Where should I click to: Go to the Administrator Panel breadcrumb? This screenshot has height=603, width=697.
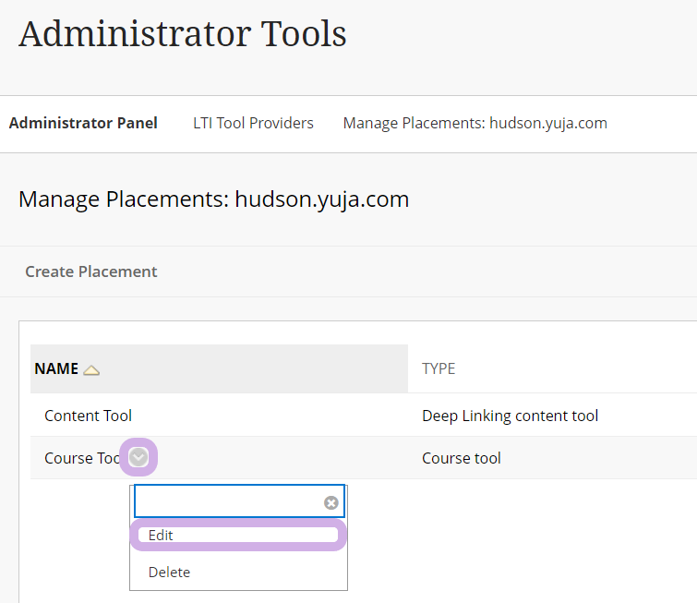(x=83, y=123)
